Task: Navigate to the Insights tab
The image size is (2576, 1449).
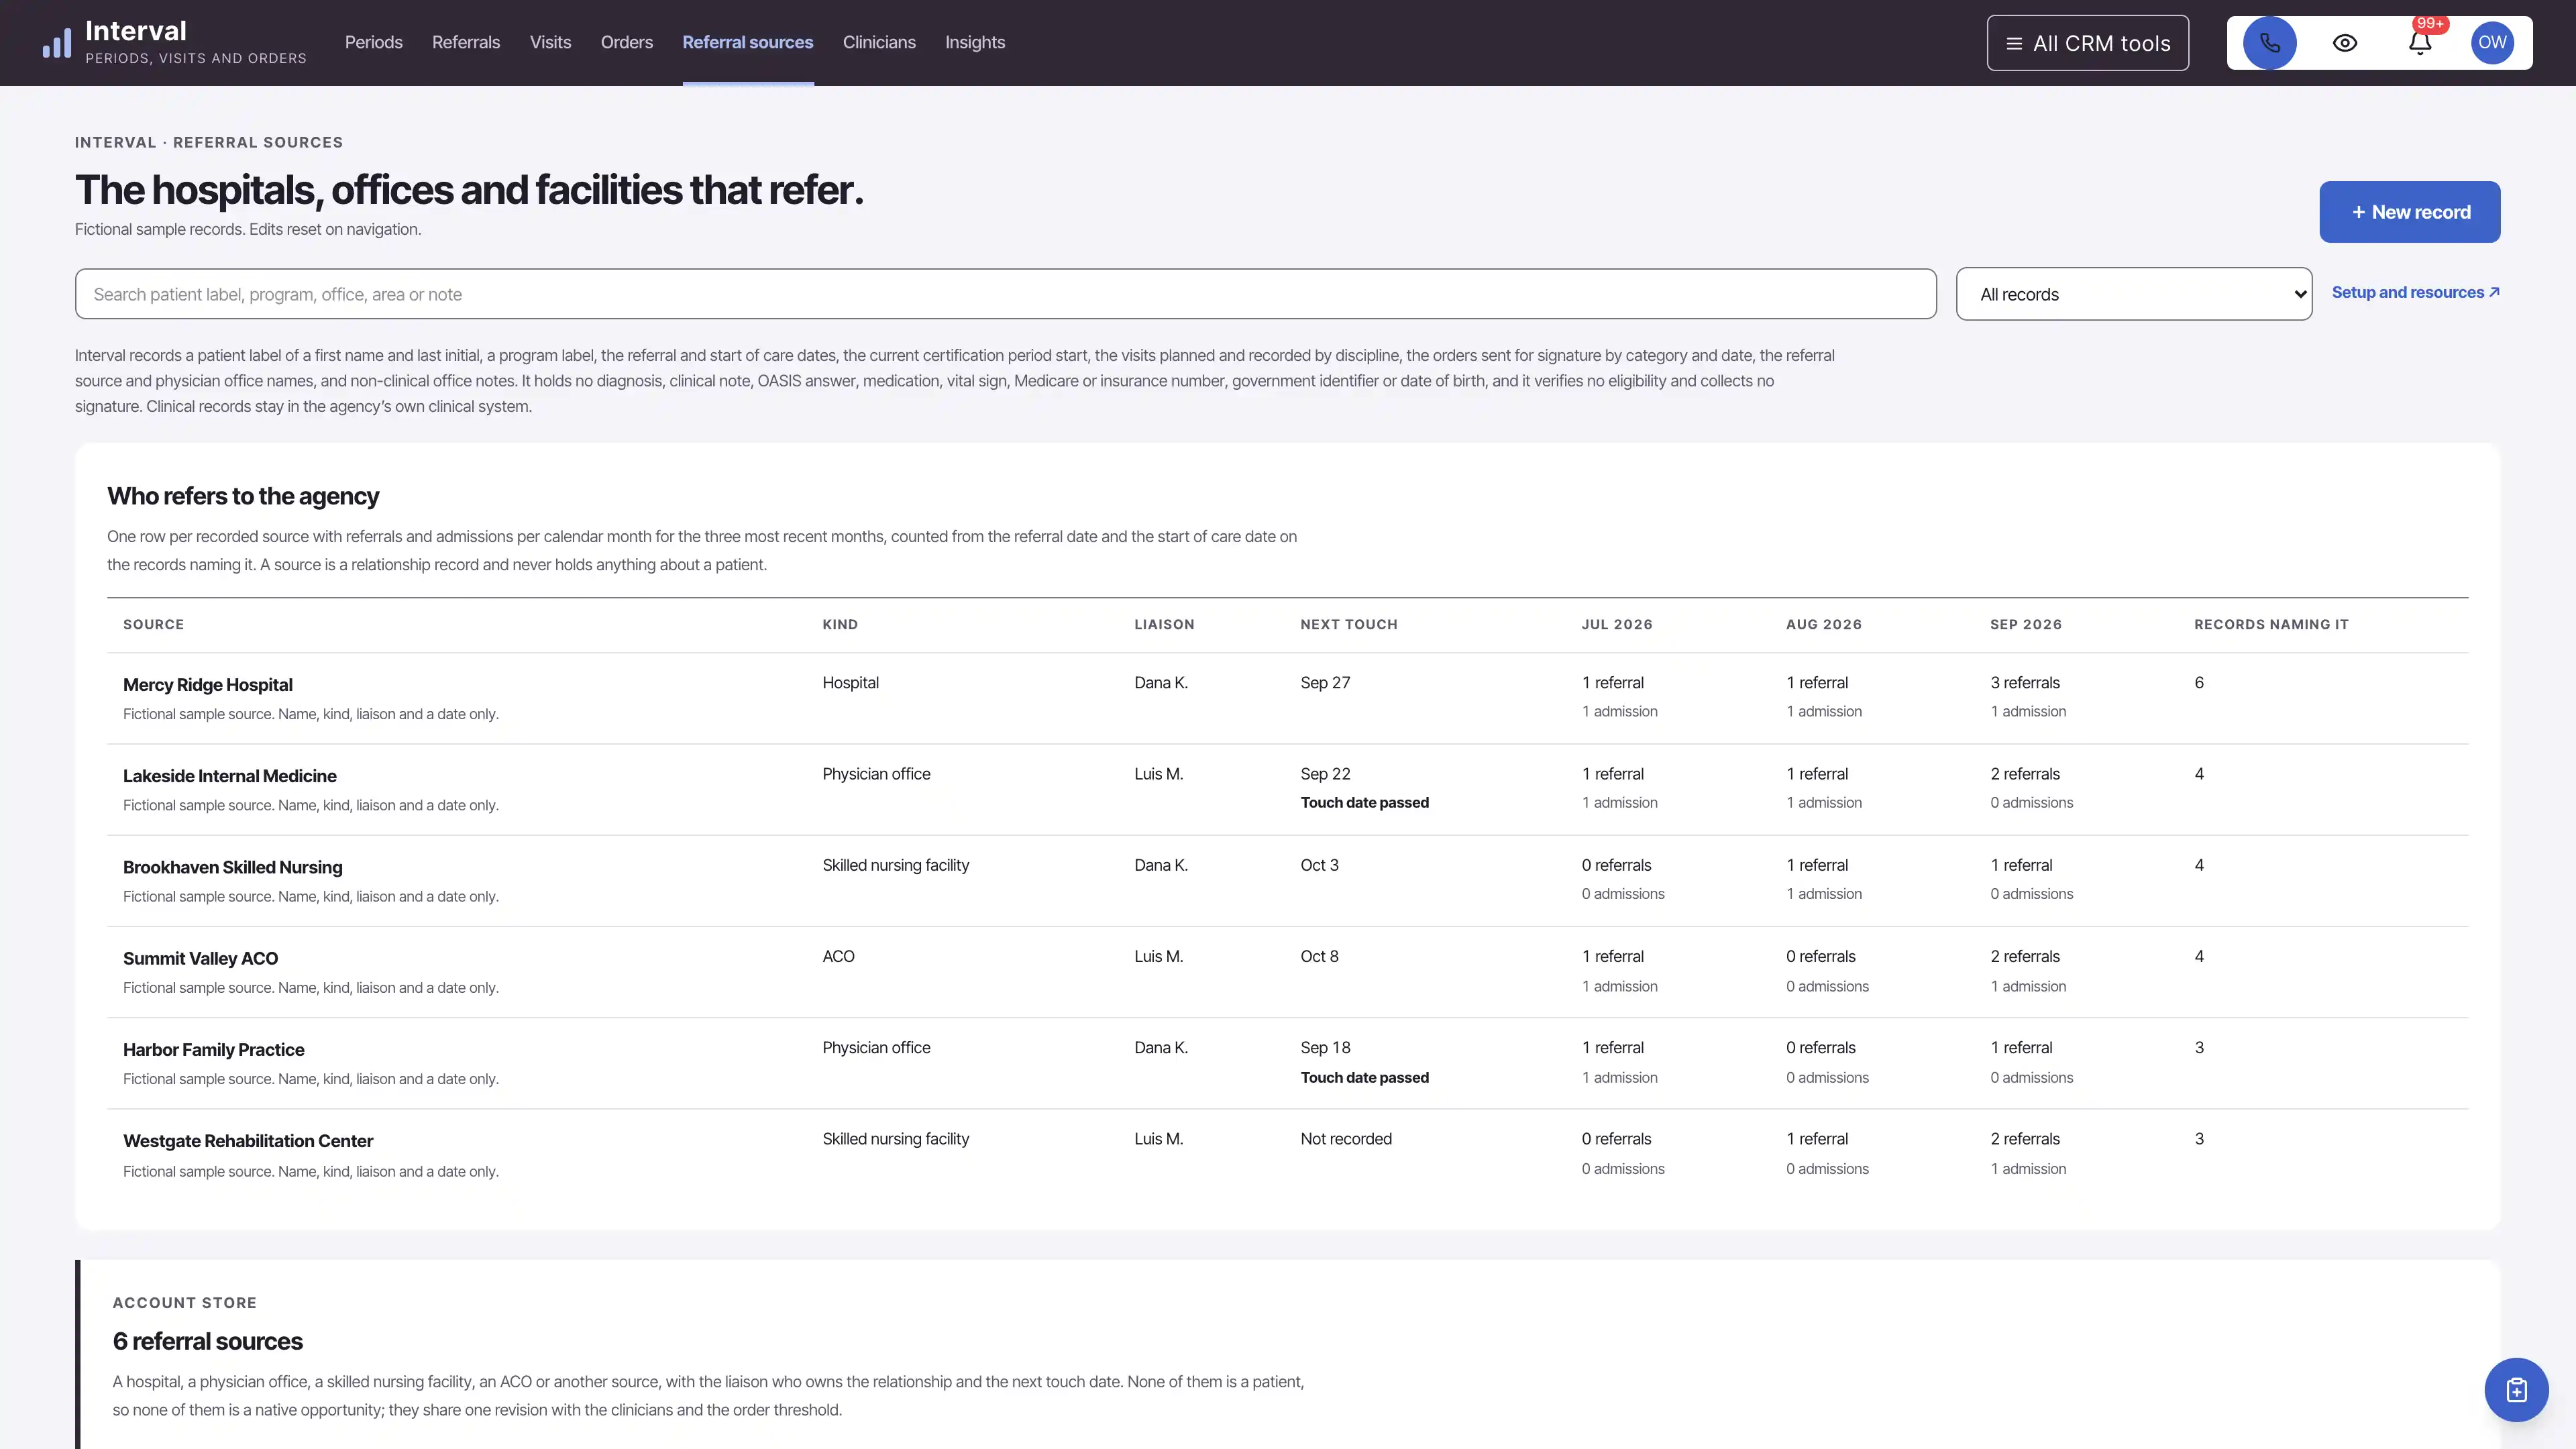Action: 975,43
